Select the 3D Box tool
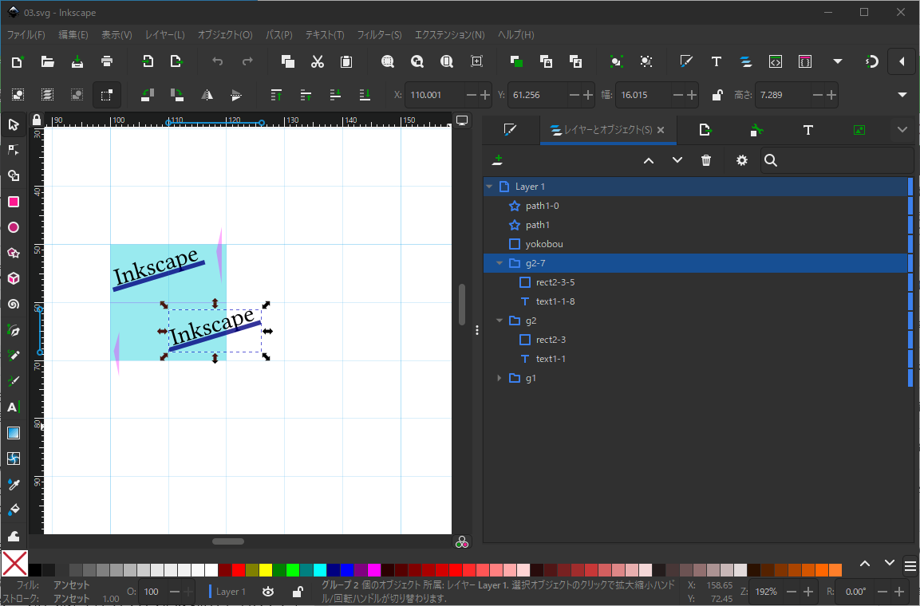 14,278
